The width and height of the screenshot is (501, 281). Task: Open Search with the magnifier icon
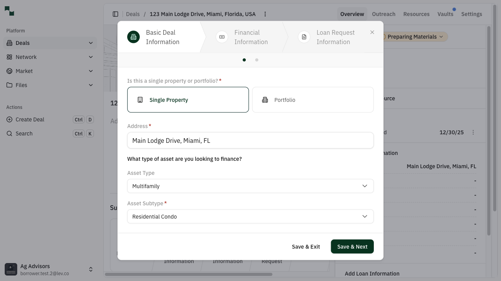point(9,133)
